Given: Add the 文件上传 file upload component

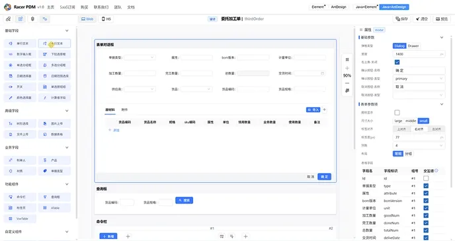Looking at the screenshot, I should [20, 135].
